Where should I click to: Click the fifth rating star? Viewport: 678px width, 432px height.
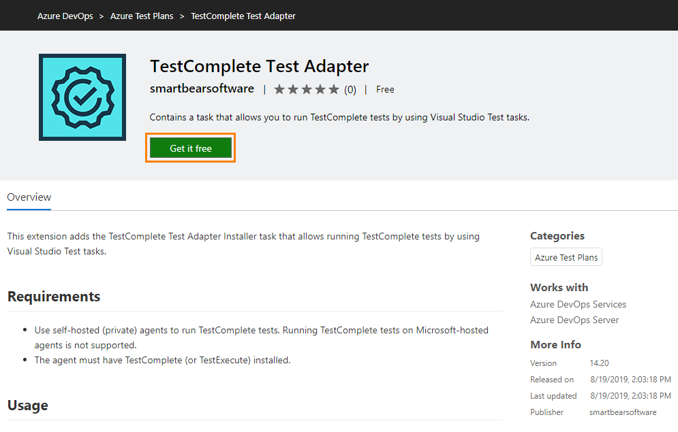click(x=333, y=88)
